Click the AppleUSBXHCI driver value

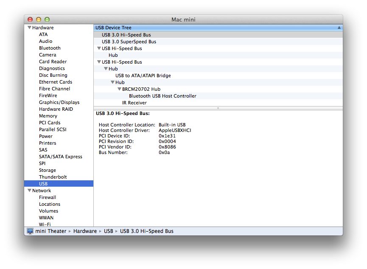(175, 130)
